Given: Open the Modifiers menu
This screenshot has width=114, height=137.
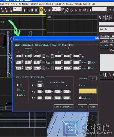Looking at the screenshot, I should pos(26,4).
